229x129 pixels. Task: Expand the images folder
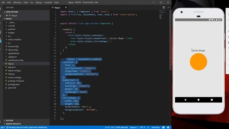tap(11, 33)
